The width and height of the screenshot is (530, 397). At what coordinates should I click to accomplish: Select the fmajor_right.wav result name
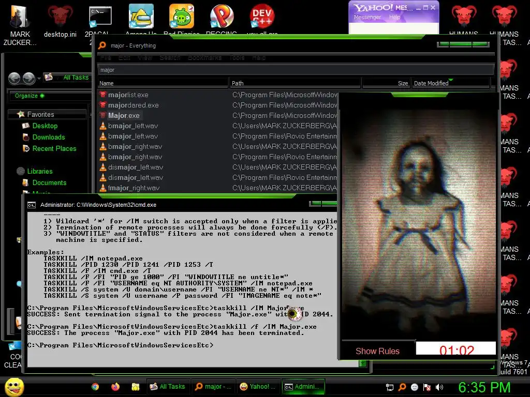click(x=134, y=188)
